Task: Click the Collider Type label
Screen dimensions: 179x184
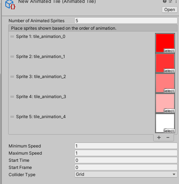Action: [22, 175]
